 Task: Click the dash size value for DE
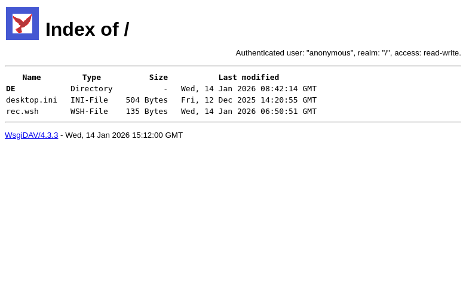165,89
